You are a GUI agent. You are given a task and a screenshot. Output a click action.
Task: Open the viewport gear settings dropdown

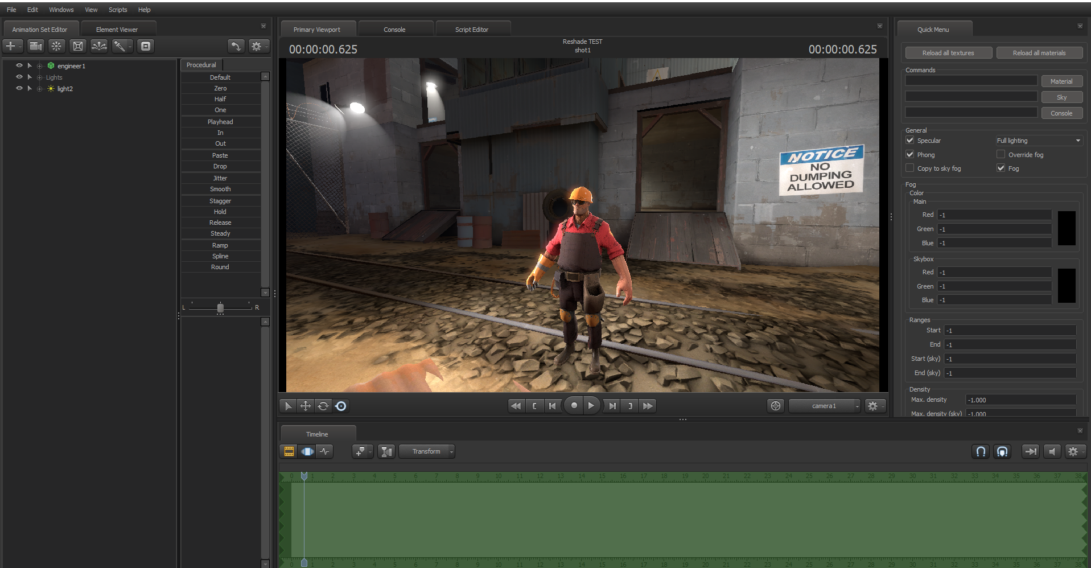[875, 406]
